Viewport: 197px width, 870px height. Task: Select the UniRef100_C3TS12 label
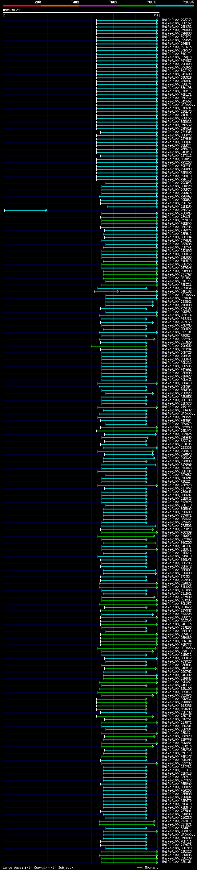(x=176, y=156)
